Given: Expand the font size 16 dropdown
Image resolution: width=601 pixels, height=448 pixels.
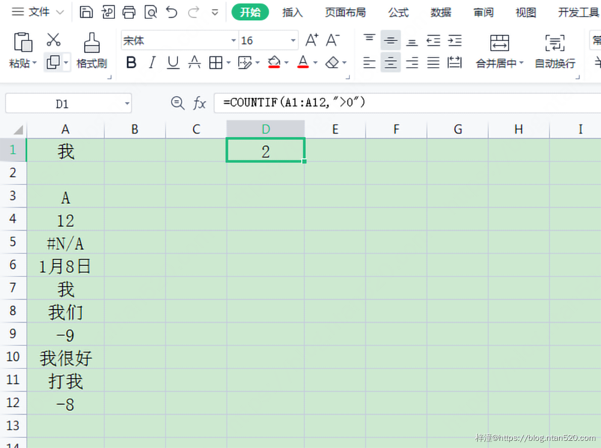Looking at the screenshot, I should tap(293, 40).
